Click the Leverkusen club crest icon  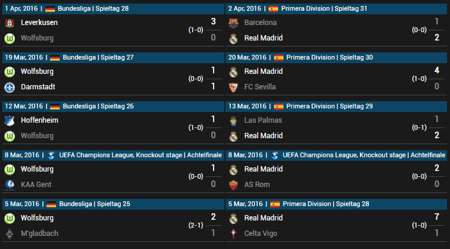coord(10,23)
